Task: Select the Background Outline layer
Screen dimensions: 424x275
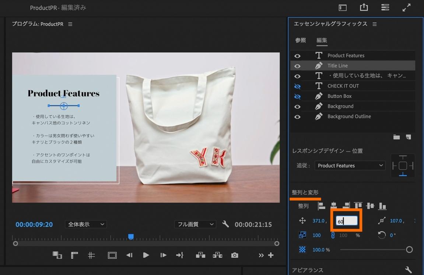Action: [349, 117]
